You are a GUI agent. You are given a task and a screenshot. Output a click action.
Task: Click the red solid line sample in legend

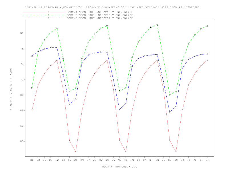click(44, 12)
